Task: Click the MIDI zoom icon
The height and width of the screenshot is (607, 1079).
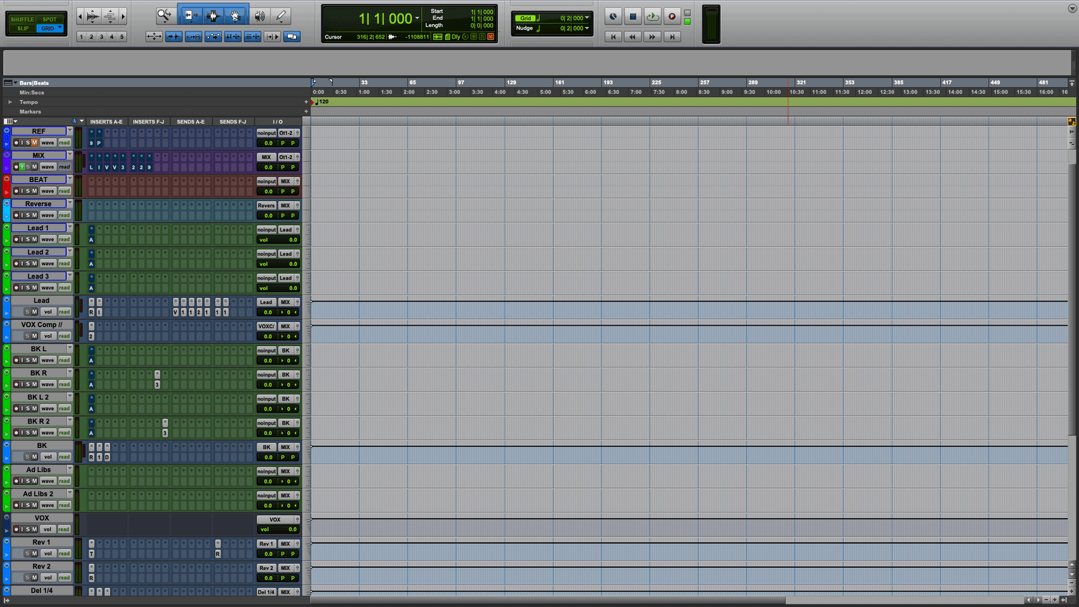Action: [110, 16]
